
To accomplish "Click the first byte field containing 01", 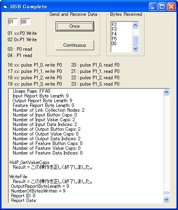I will click(13, 22).
